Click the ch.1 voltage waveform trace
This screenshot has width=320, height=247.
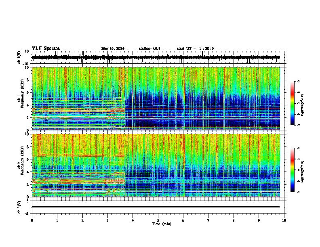click(156, 57)
